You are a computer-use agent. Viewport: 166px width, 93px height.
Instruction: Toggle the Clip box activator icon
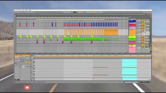coord(15,56)
